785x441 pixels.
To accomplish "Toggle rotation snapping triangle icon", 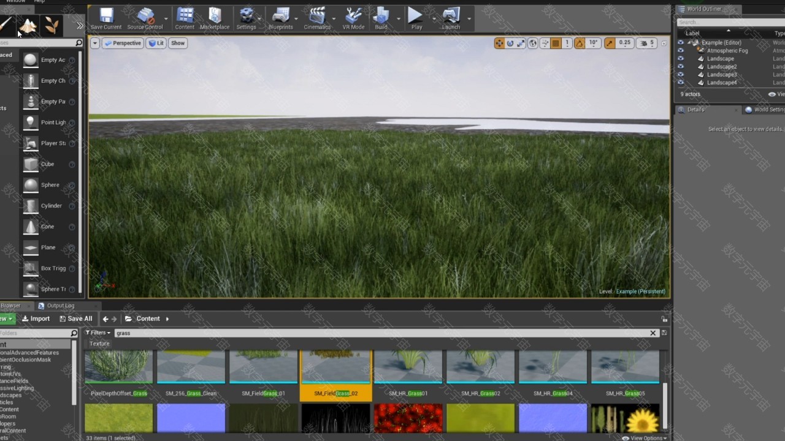I will click(580, 43).
